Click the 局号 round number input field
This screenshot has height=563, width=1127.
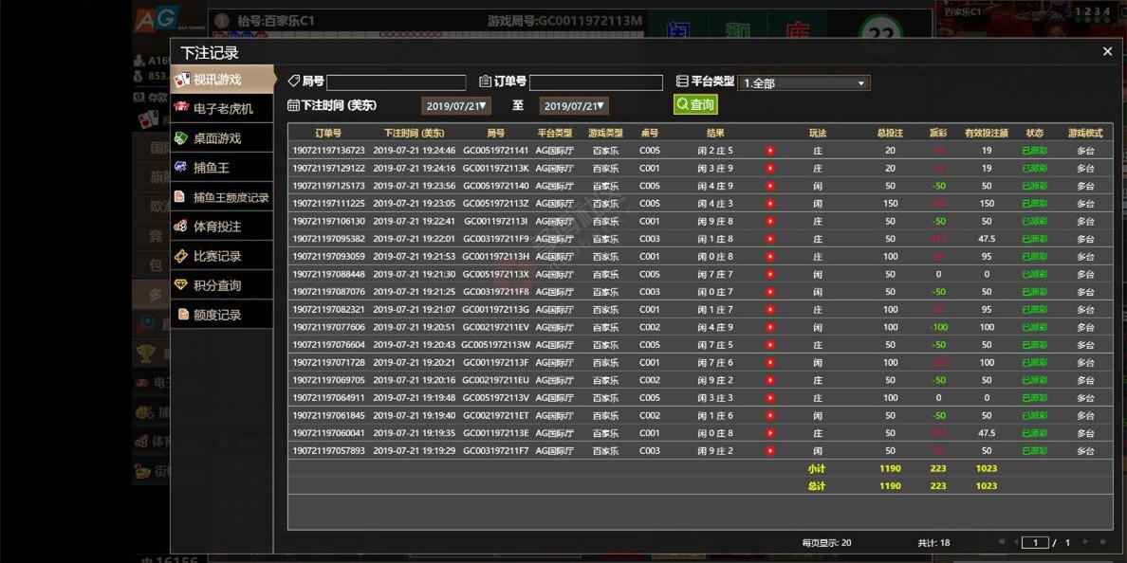tap(396, 82)
